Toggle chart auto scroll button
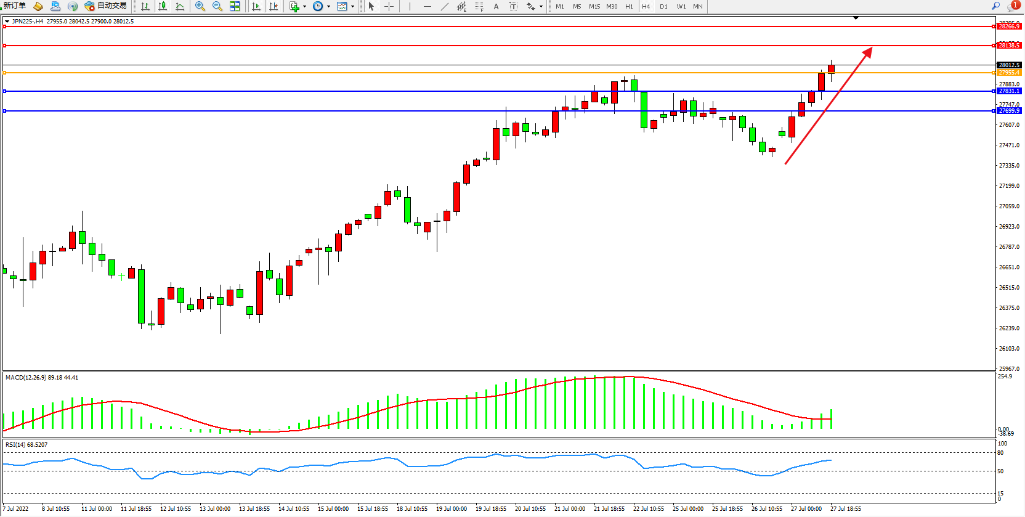Screen dimensions: 1025x517 tap(256, 6)
